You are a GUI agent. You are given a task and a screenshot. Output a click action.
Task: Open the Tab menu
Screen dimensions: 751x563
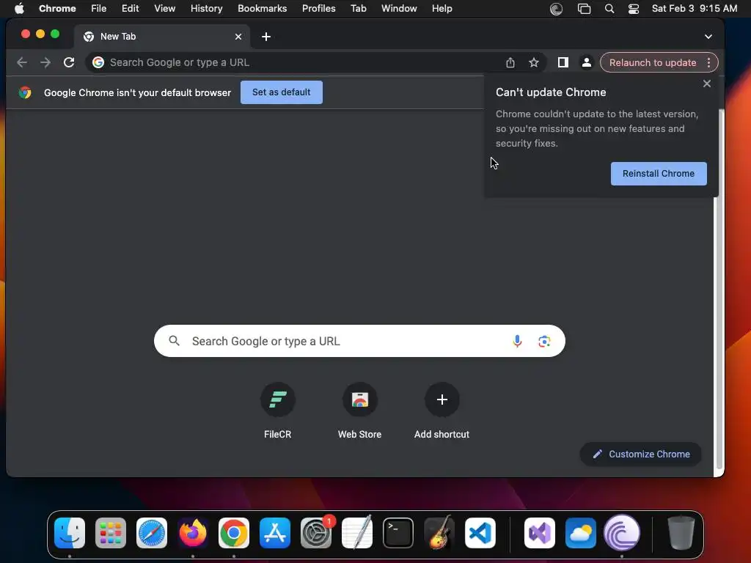pyautogui.click(x=358, y=8)
